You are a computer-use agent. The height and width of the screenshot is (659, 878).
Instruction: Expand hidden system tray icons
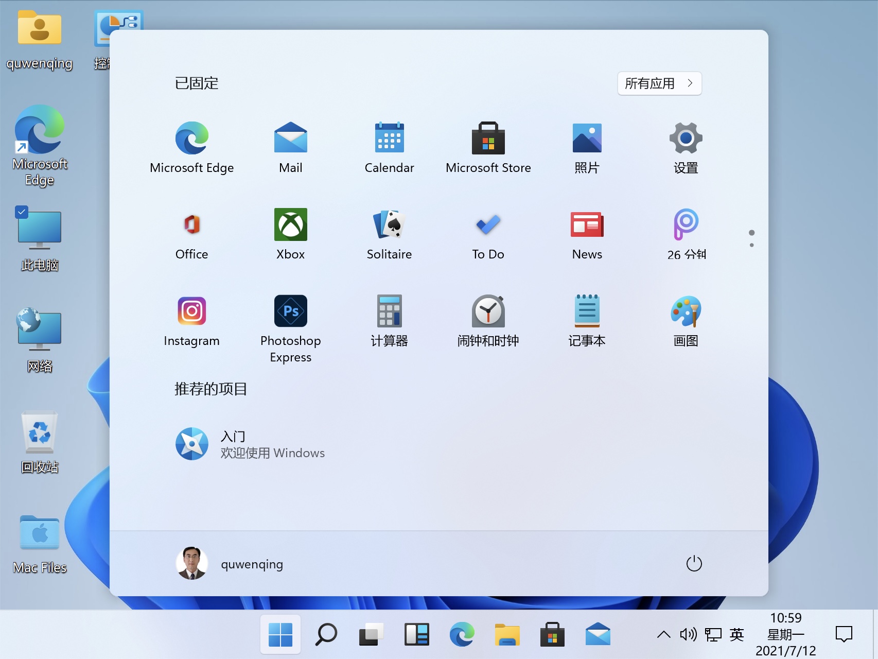664,634
